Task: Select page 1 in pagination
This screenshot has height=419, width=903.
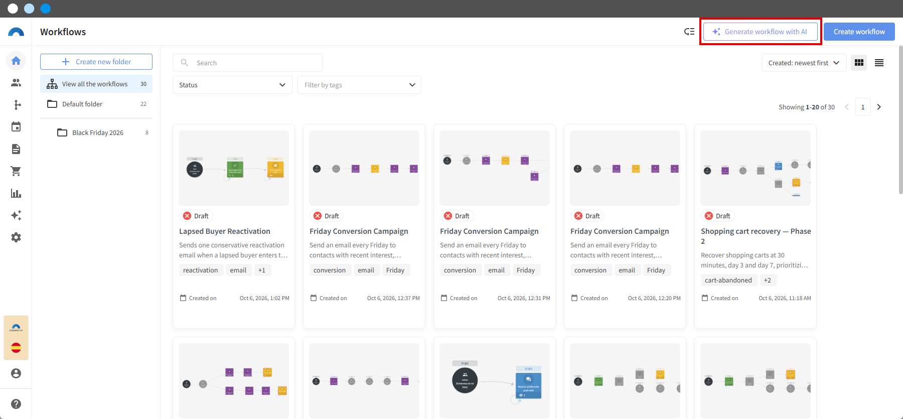Action: tap(863, 107)
